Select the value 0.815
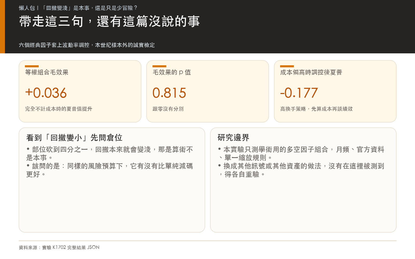The width and height of the screenshot is (415, 259). [x=169, y=93]
